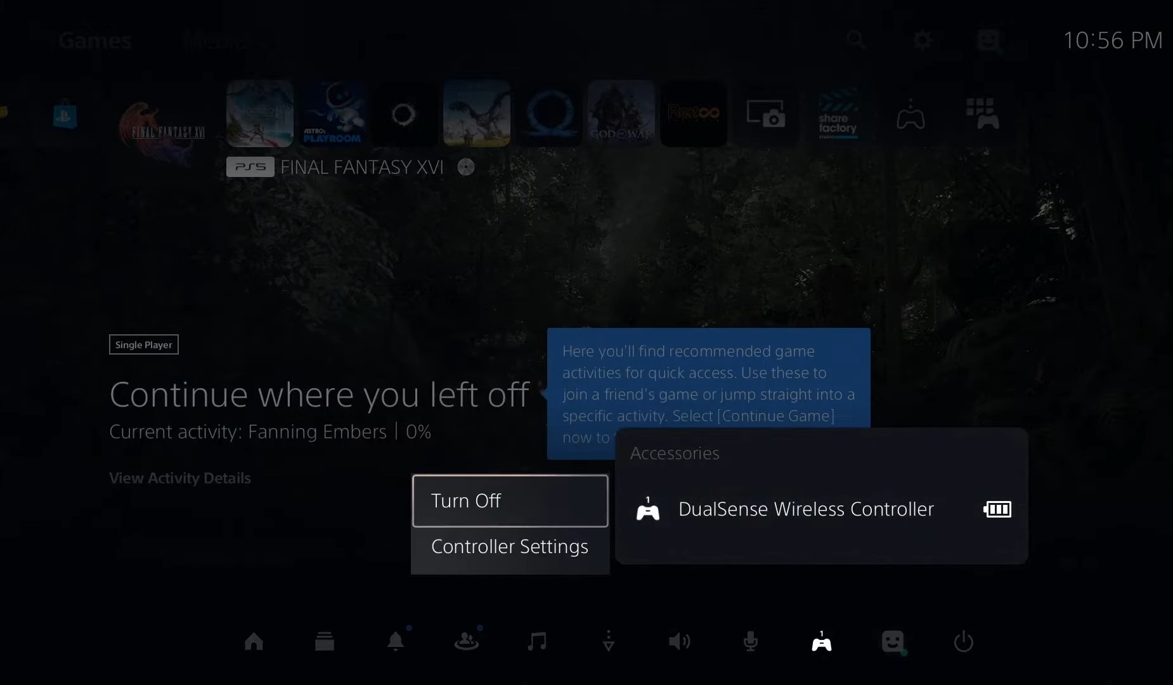
Task: Open Music in the control center
Action: [537, 642]
